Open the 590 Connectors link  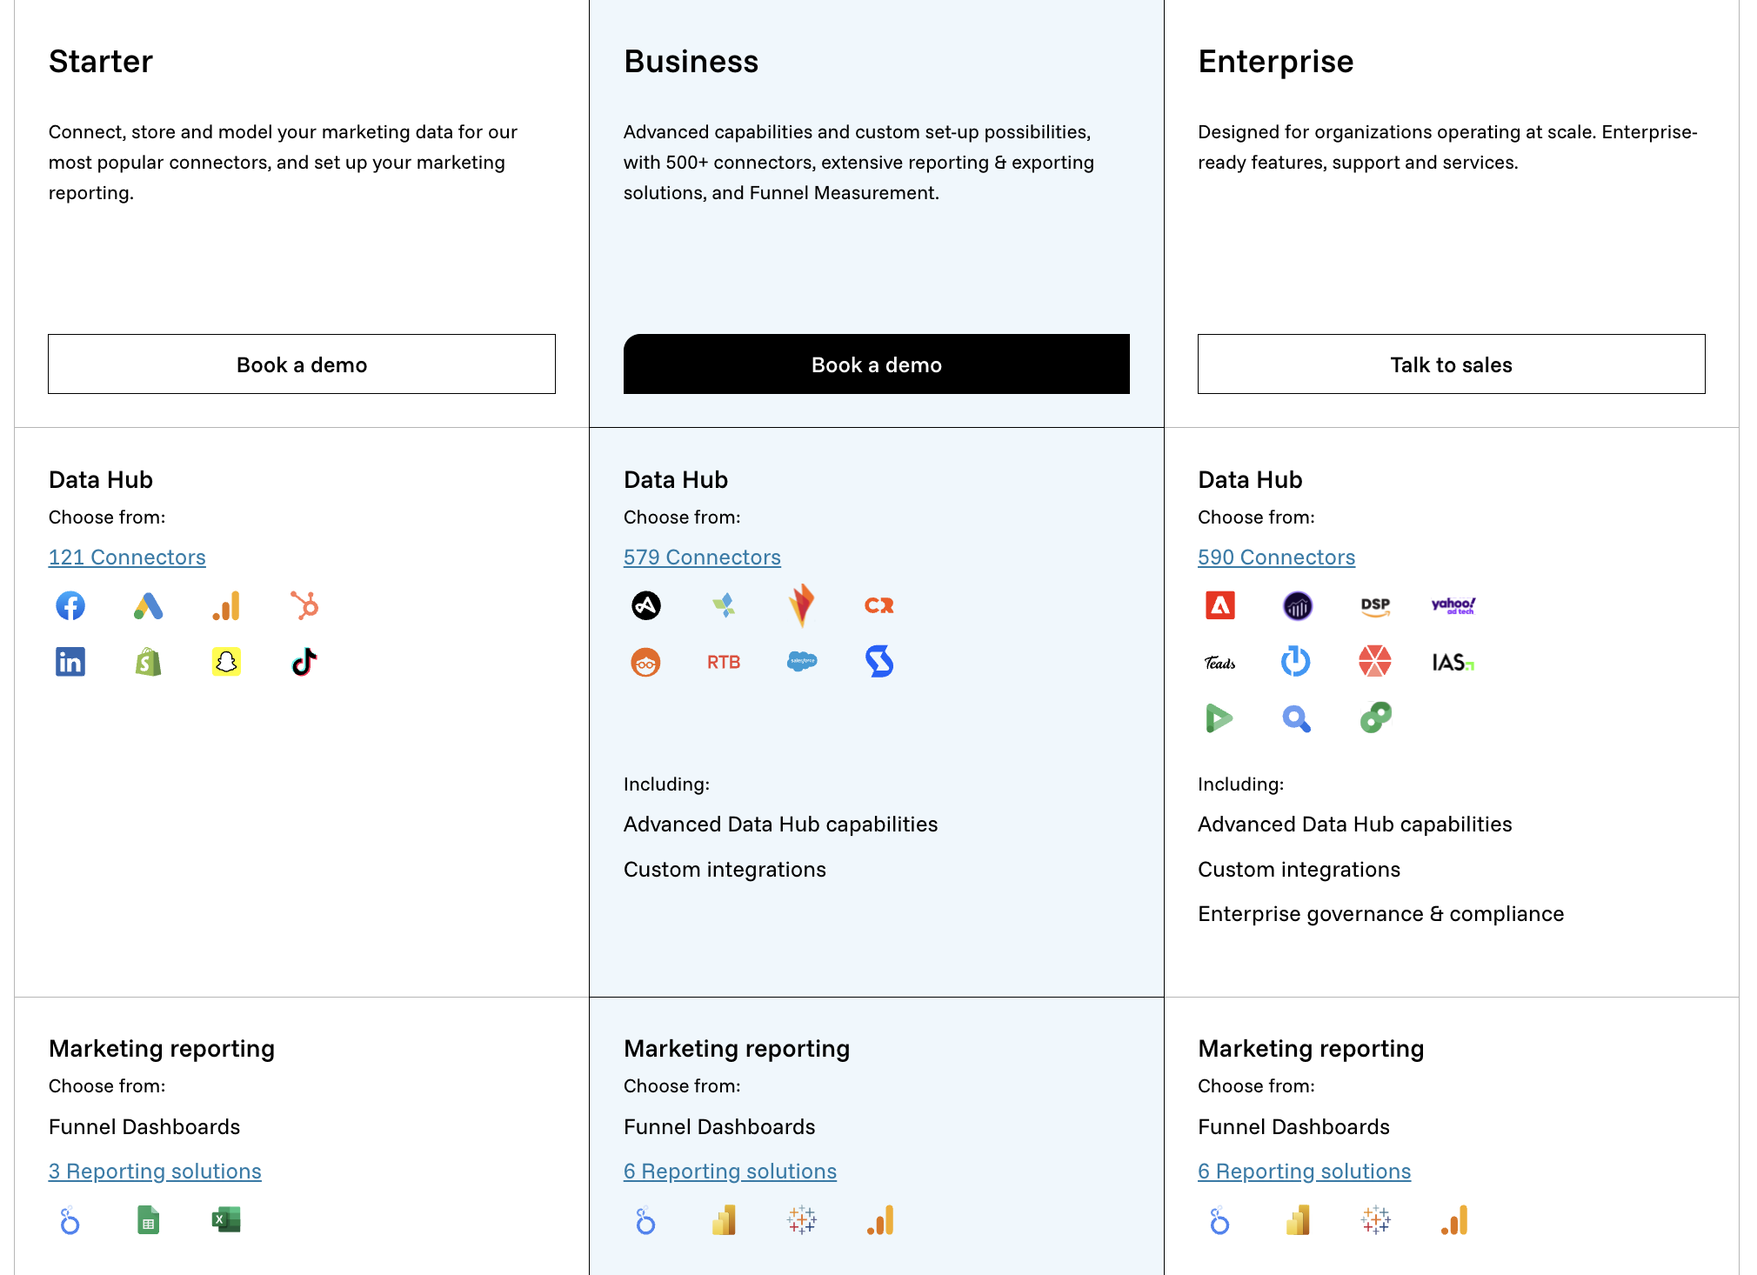tap(1276, 557)
